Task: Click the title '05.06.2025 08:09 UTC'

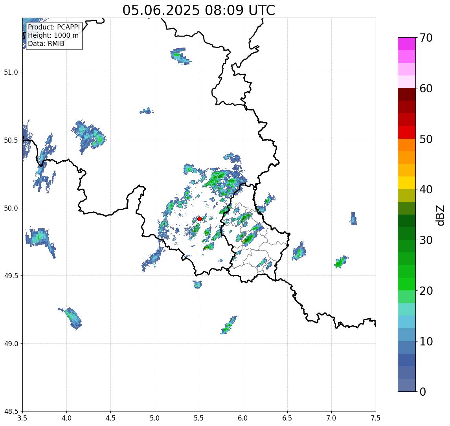Action: pyautogui.click(x=198, y=10)
